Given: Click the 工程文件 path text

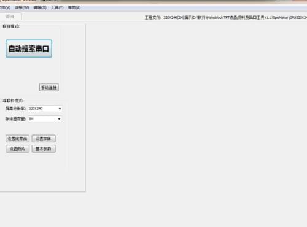Looking at the screenshot, I should click(226, 17).
